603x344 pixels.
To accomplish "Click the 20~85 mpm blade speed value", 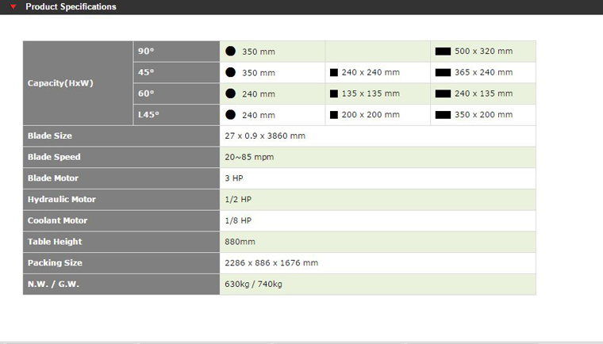I will tap(251, 157).
